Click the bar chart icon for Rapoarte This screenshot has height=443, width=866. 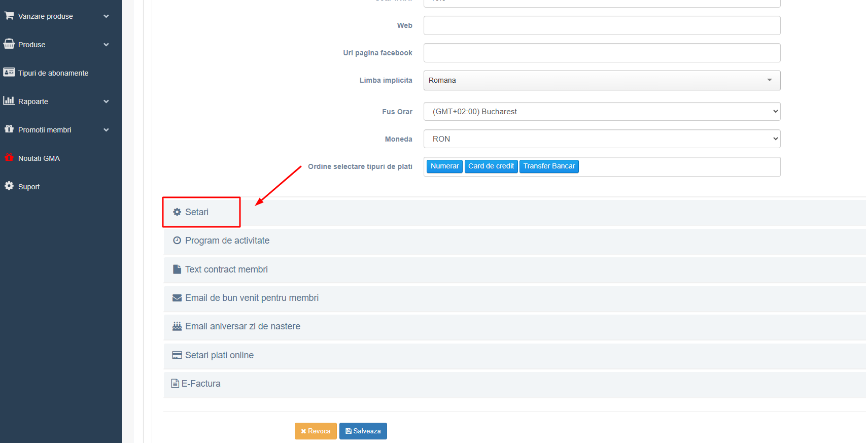9,100
